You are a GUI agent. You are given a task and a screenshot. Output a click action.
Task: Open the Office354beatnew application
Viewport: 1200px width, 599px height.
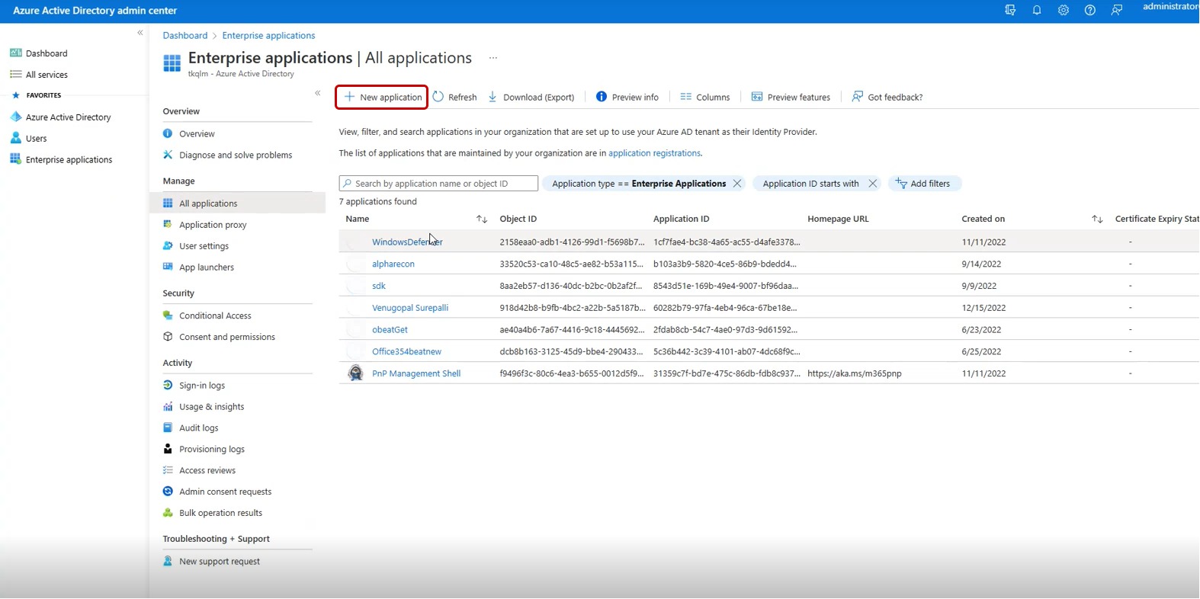(406, 352)
